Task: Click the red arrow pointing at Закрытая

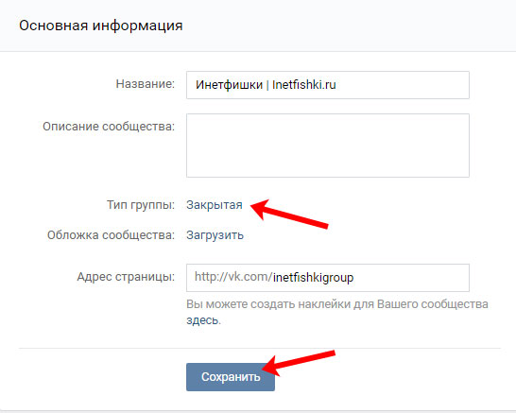Action: click(289, 215)
